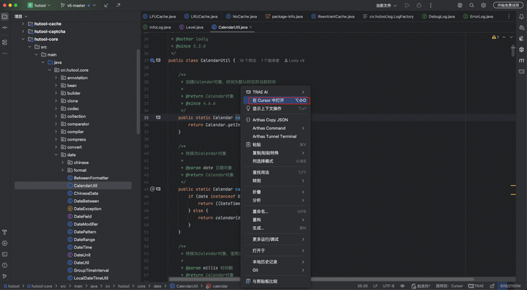
Task: Click the gutter icon on line 45
Action: [152, 189]
